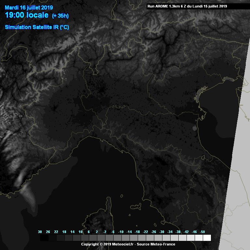250x250 pixels.
Task: Pick the white swatch under the -50 label
Action: pos(207,238)
